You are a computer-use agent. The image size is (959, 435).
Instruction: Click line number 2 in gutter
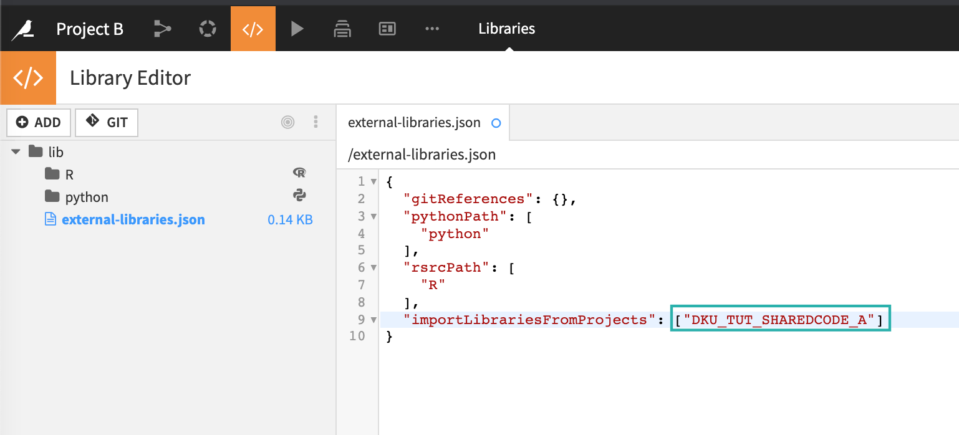pos(361,199)
